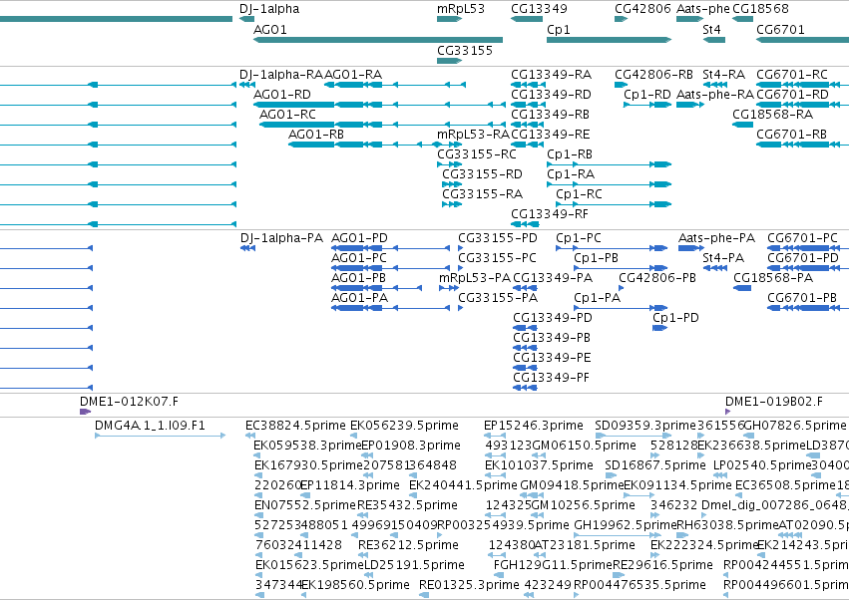This screenshot has width=849, height=600.
Task: Select protein St4-PA
Action: [723, 258]
